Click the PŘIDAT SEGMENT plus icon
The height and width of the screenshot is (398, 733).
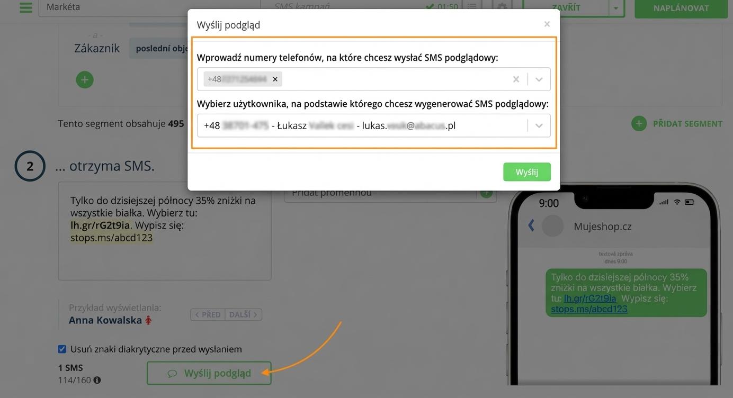click(x=639, y=123)
